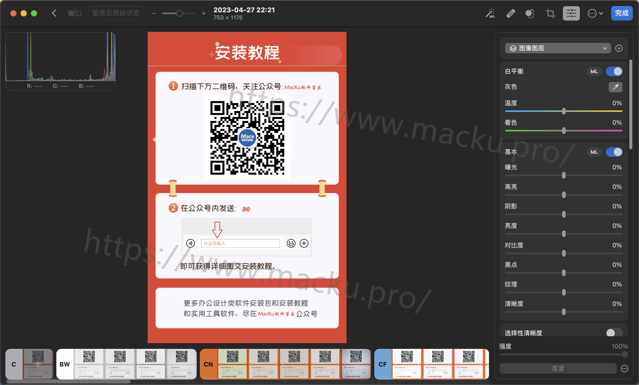The width and height of the screenshot is (639, 385).
Task: Click the 完成 button
Action: pyautogui.click(x=622, y=13)
